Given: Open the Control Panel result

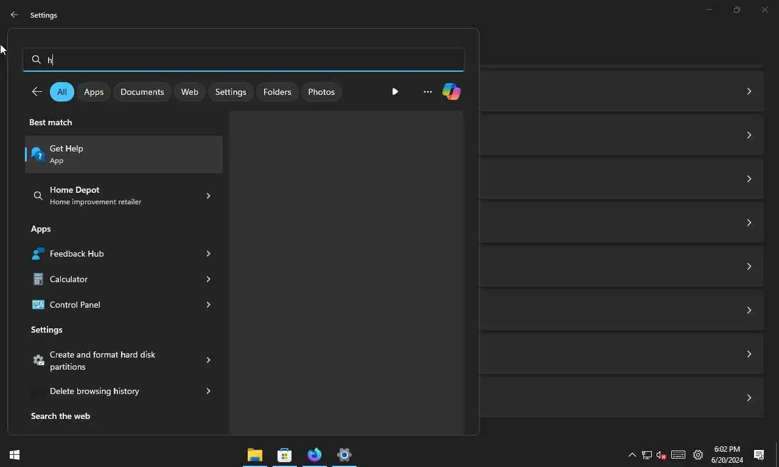Looking at the screenshot, I should [x=124, y=305].
